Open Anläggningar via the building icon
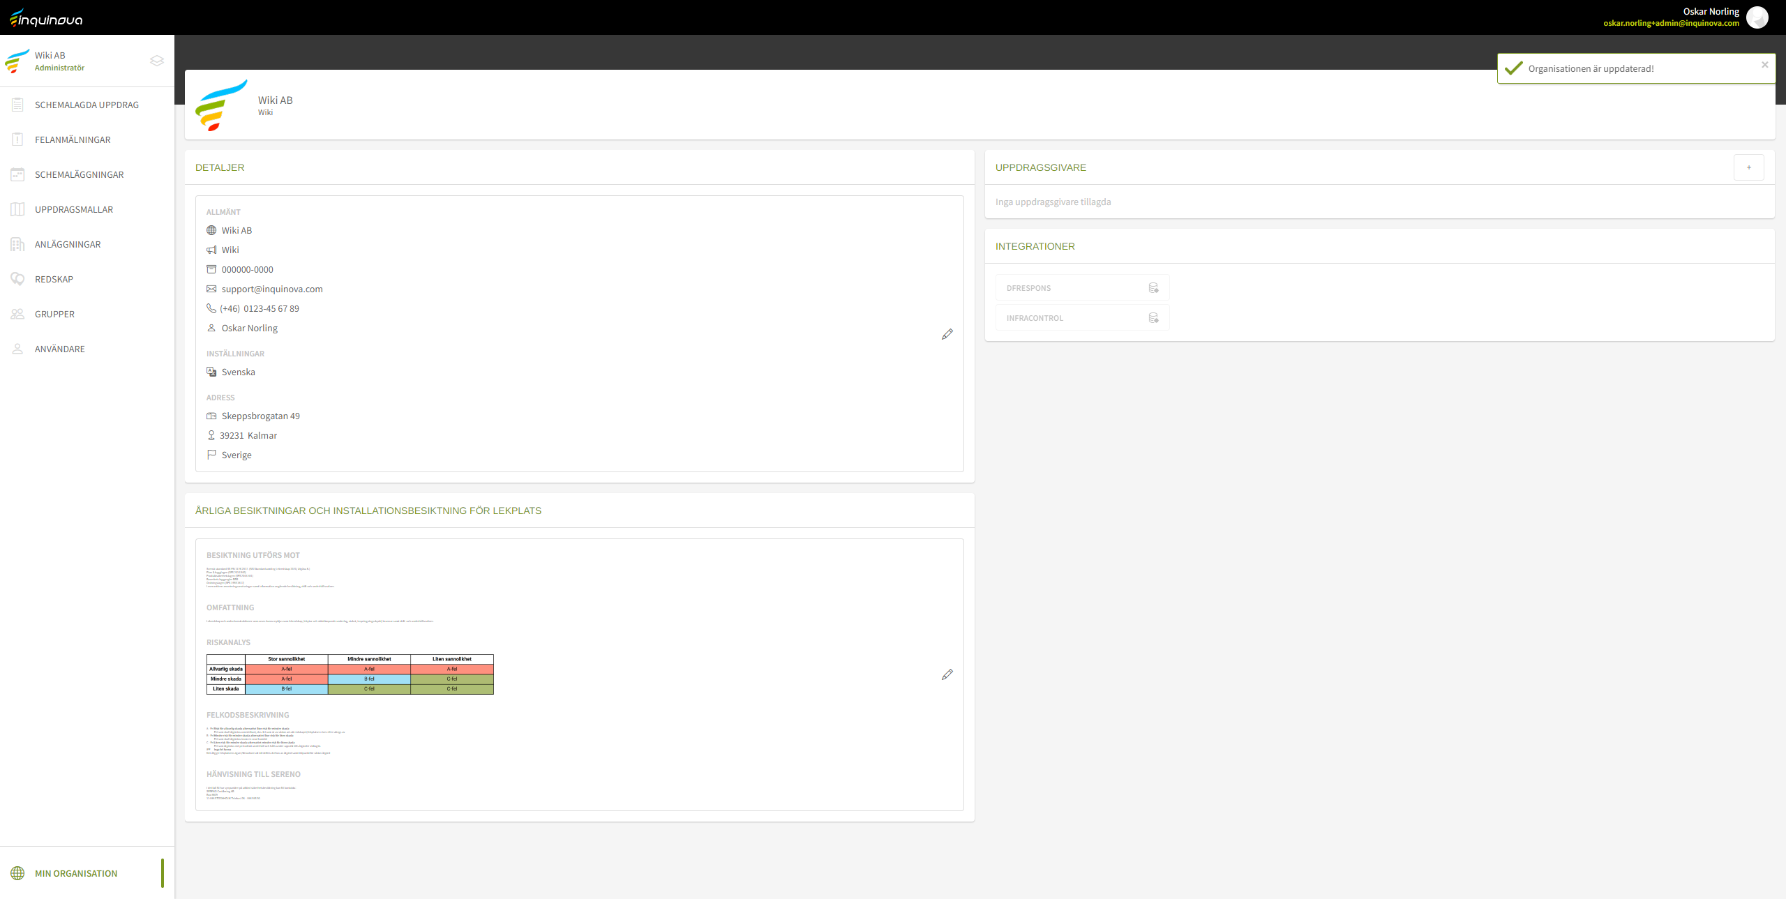Screen dimensions: 1786x899 coord(17,244)
